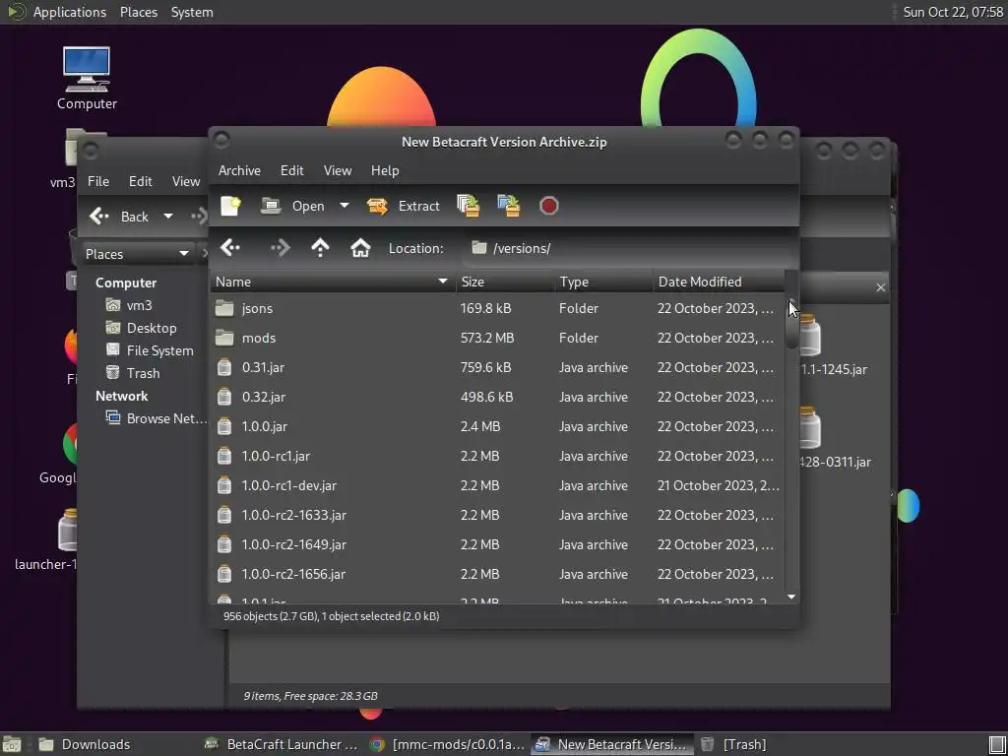Sort the list by the Type column
Screen dimensions: 1008x756
pyautogui.click(x=603, y=282)
